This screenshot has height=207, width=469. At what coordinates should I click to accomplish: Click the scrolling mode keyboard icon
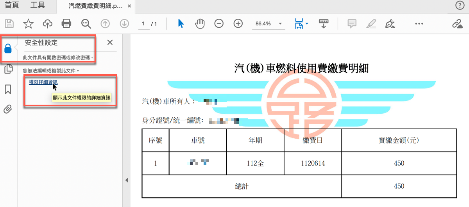[323, 24]
